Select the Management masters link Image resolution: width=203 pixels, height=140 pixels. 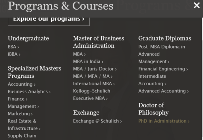coord(23,106)
